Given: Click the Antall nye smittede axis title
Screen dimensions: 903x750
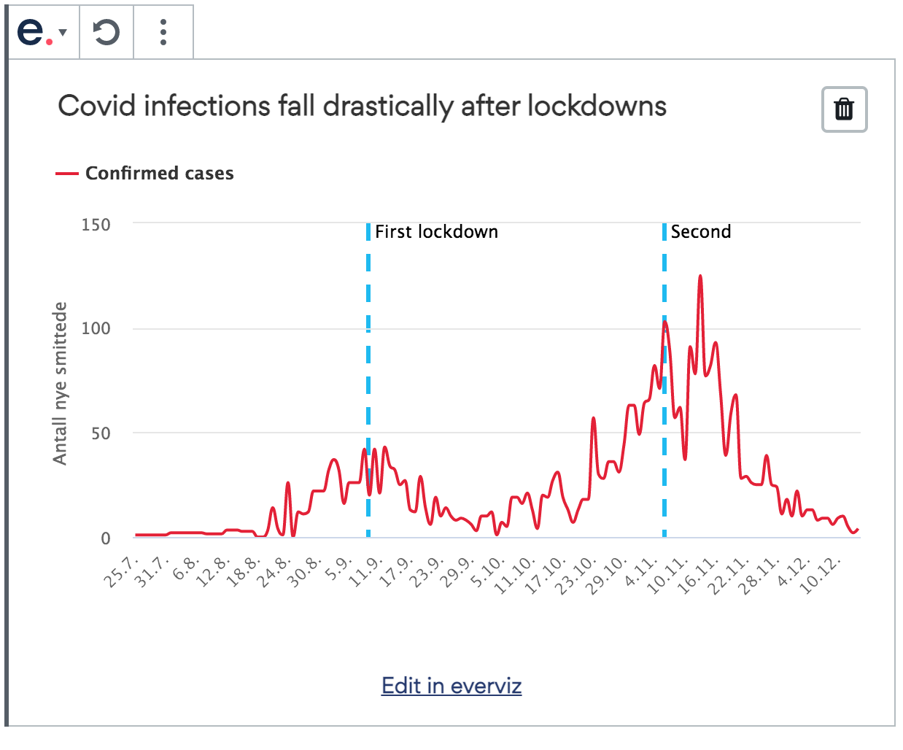Looking at the screenshot, I should coord(60,384).
